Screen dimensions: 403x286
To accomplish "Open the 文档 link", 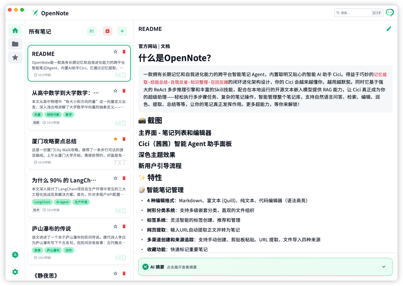I will point(165,46).
